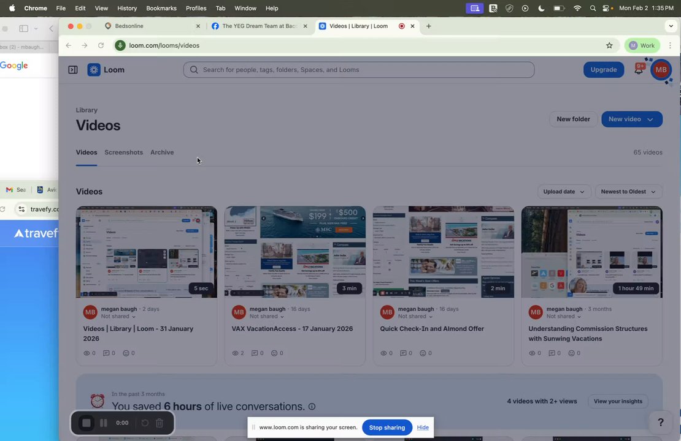
Task: Click the Hide link in sharing bar
Action: pyautogui.click(x=423, y=428)
